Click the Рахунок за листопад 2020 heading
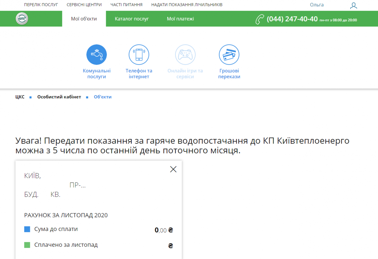The height and width of the screenshot is (259, 378). 66,216
